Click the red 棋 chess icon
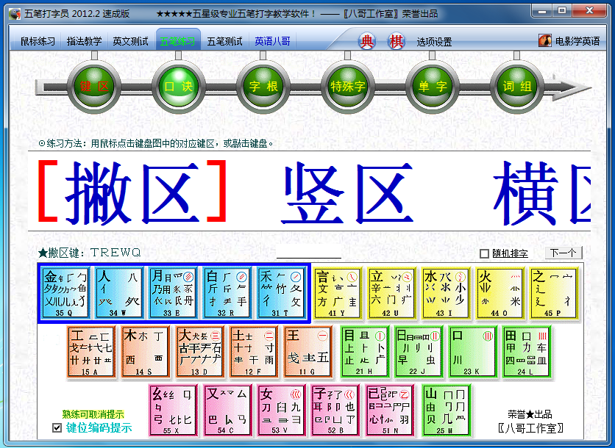This screenshot has width=615, height=448. pos(397,41)
